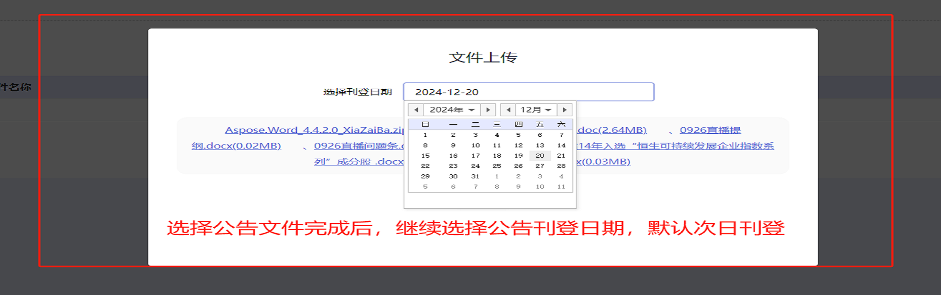The image size is (941, 295).
Task: Click the .doc(2.64MB) file link
Action: tap(612, 130)
